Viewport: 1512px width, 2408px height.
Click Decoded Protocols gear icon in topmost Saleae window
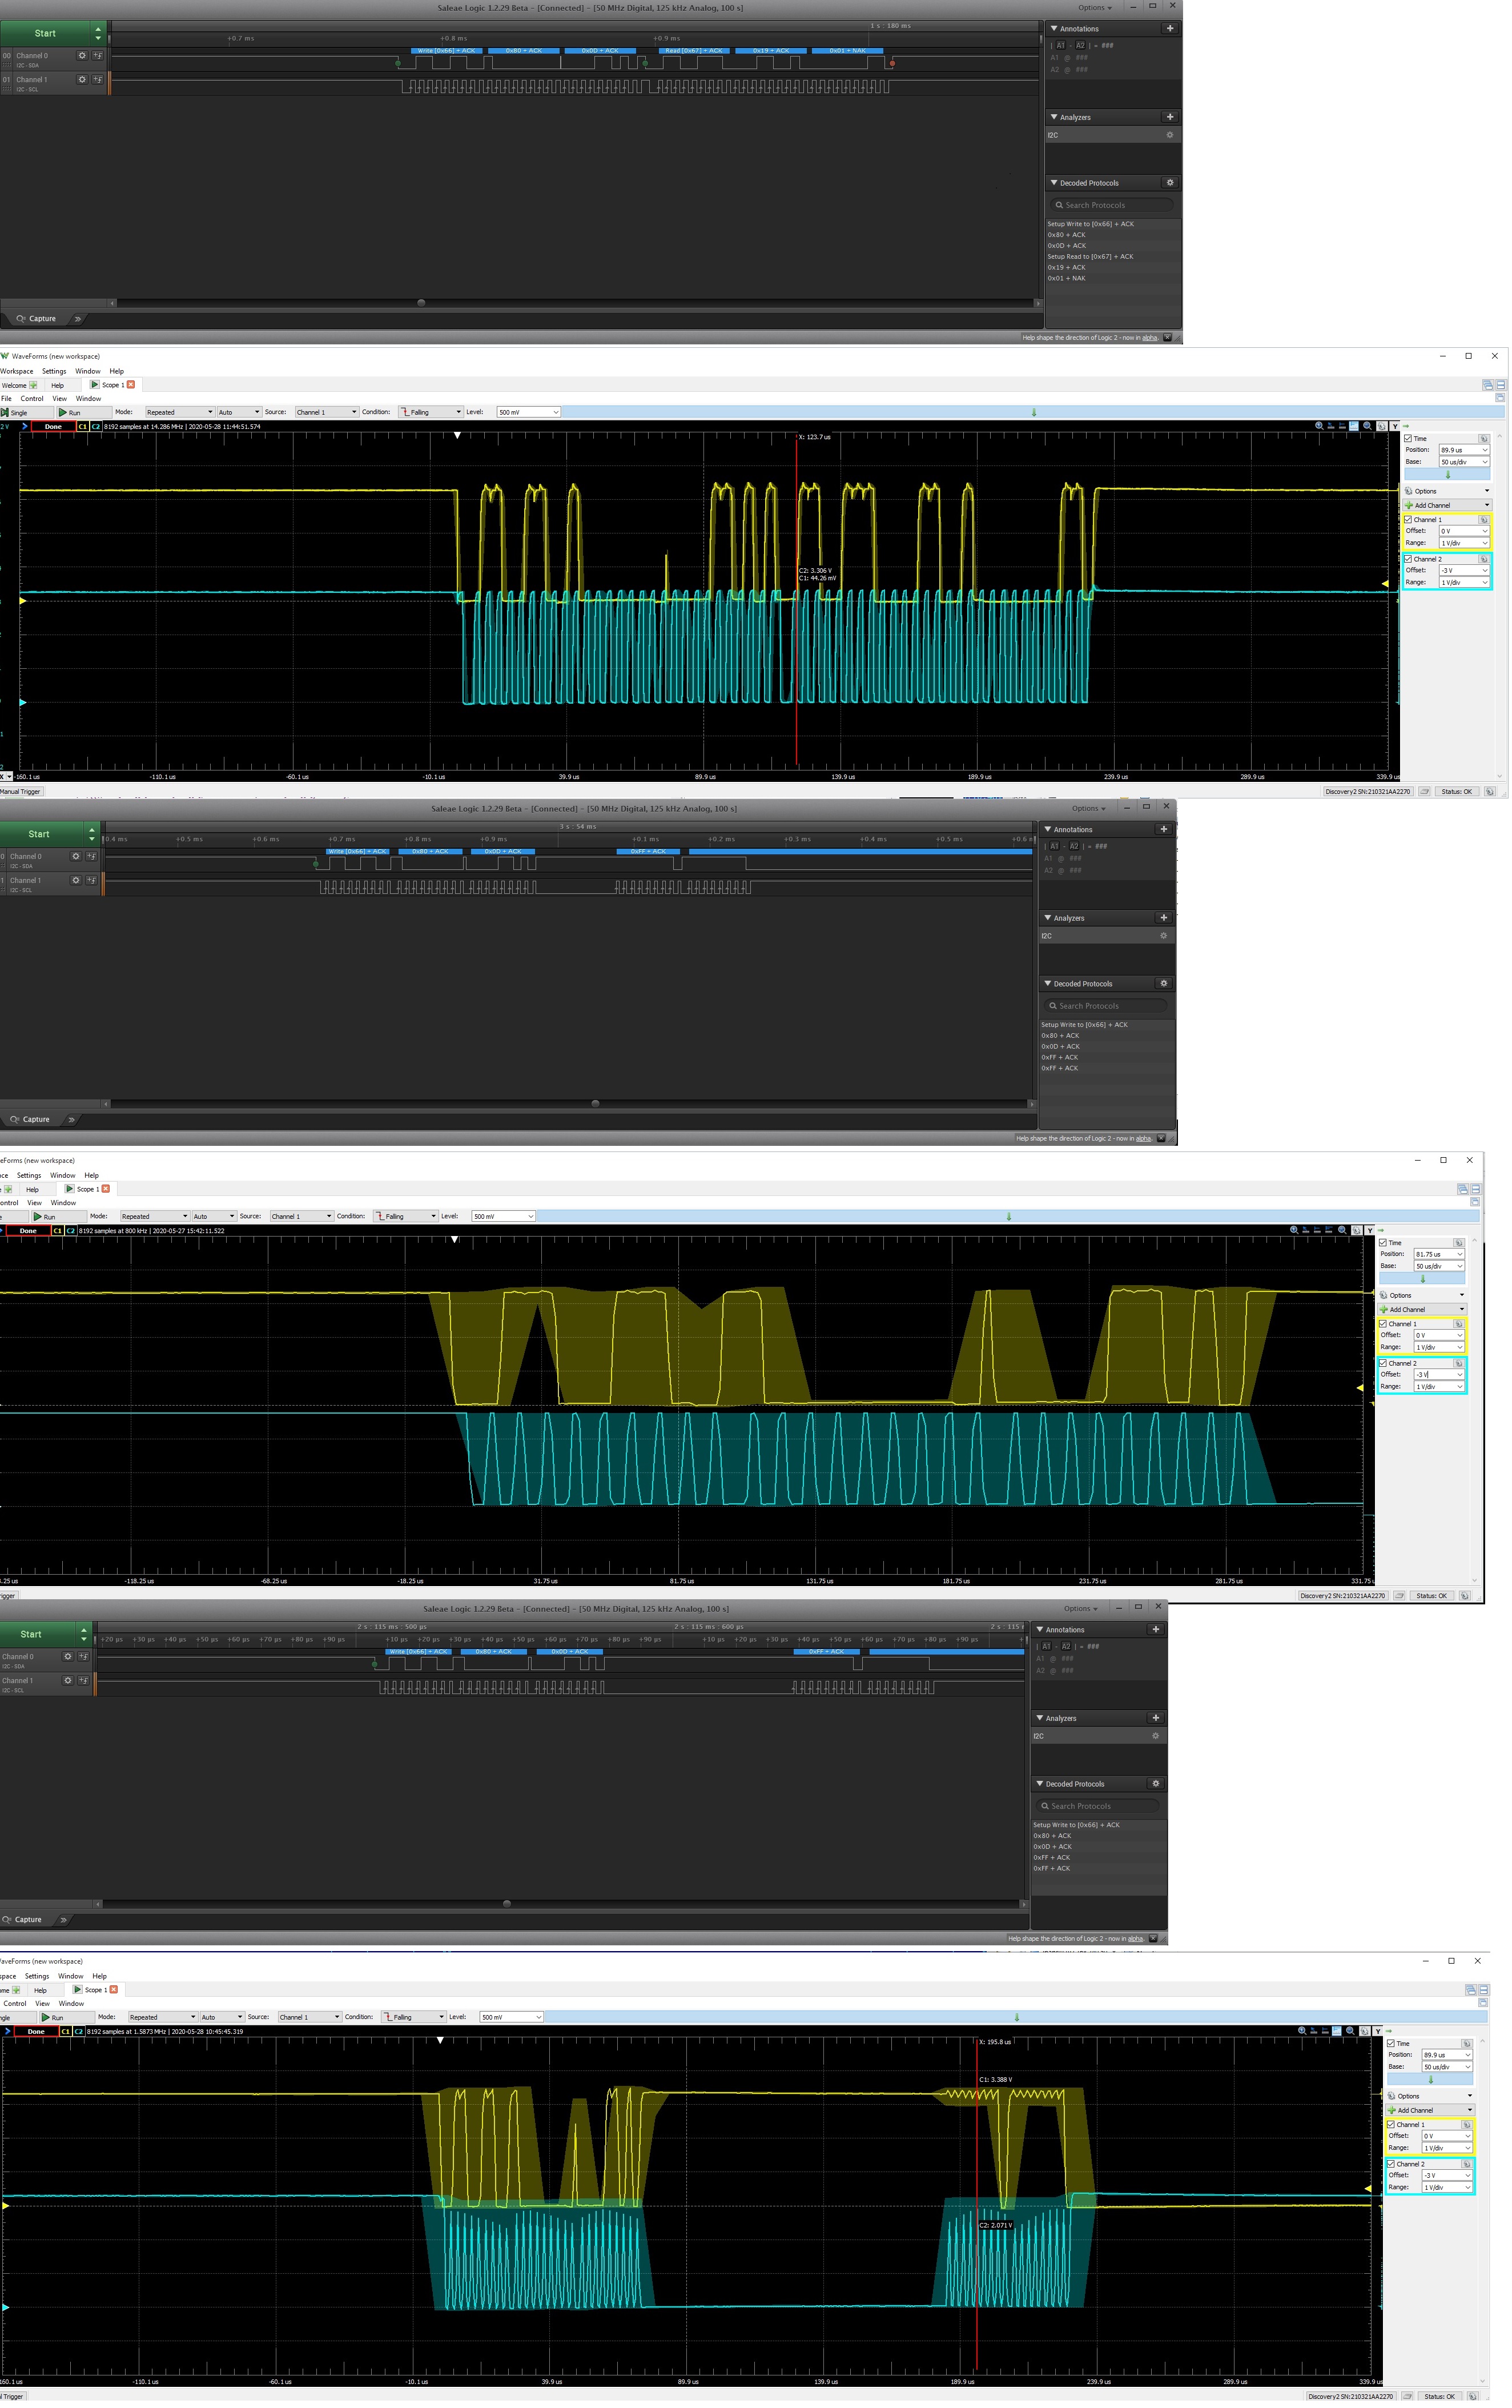[1169, 183]
